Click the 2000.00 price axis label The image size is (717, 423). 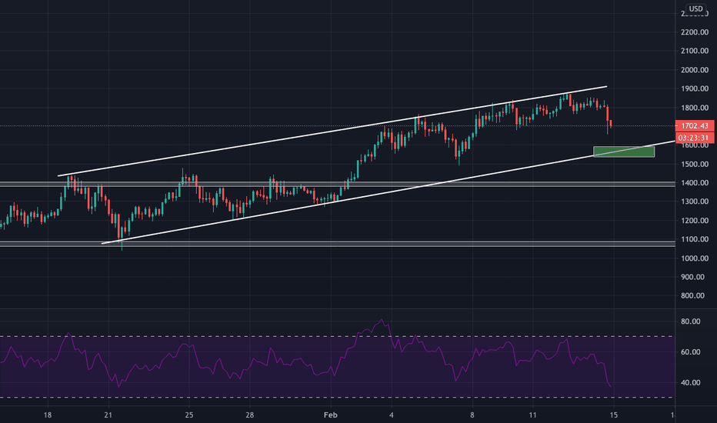[695, 70]
